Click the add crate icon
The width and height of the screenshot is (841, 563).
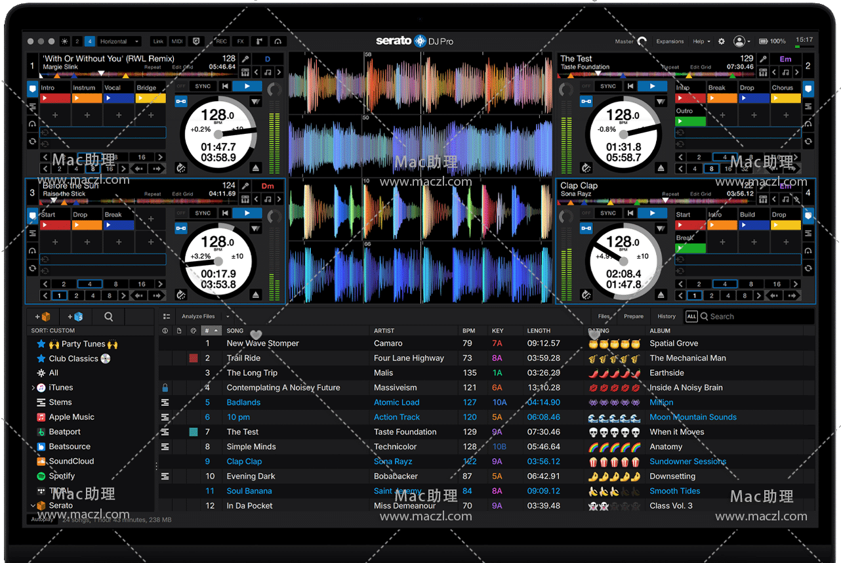point(43,316)
